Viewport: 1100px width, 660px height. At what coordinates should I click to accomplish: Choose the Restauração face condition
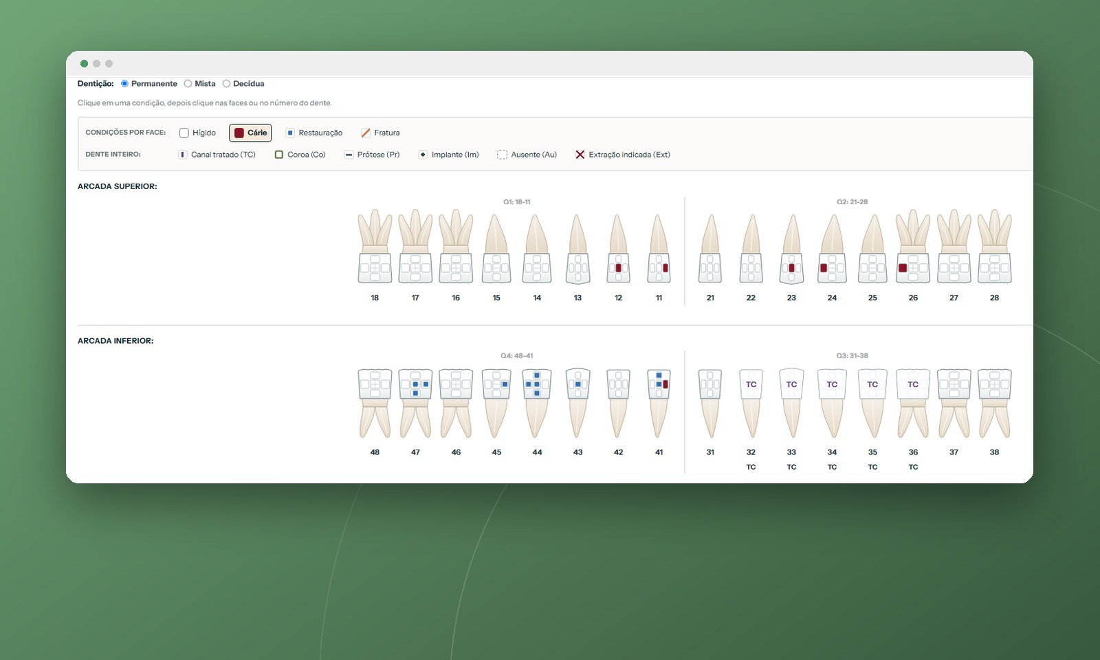click(x=313, y=133)
